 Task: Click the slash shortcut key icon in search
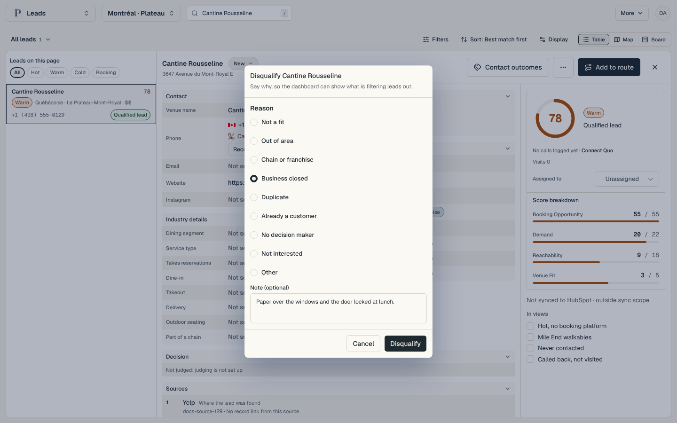point(284,13)
